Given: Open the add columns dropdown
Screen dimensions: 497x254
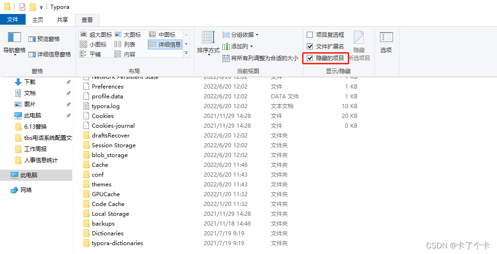Looking at the screenshot, I should 238,46.
